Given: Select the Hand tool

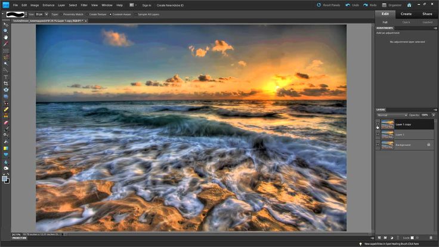Looking at the screenshot, I should (x=5, y=37).
